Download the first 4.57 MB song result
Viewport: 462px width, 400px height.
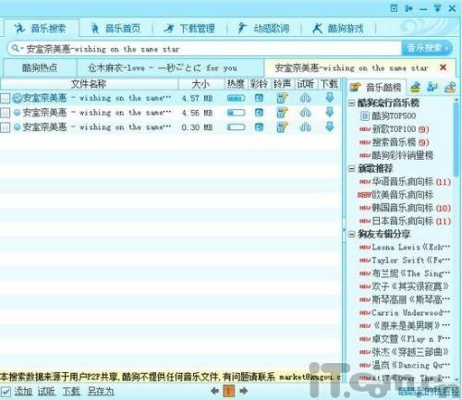tap(330, 98)
